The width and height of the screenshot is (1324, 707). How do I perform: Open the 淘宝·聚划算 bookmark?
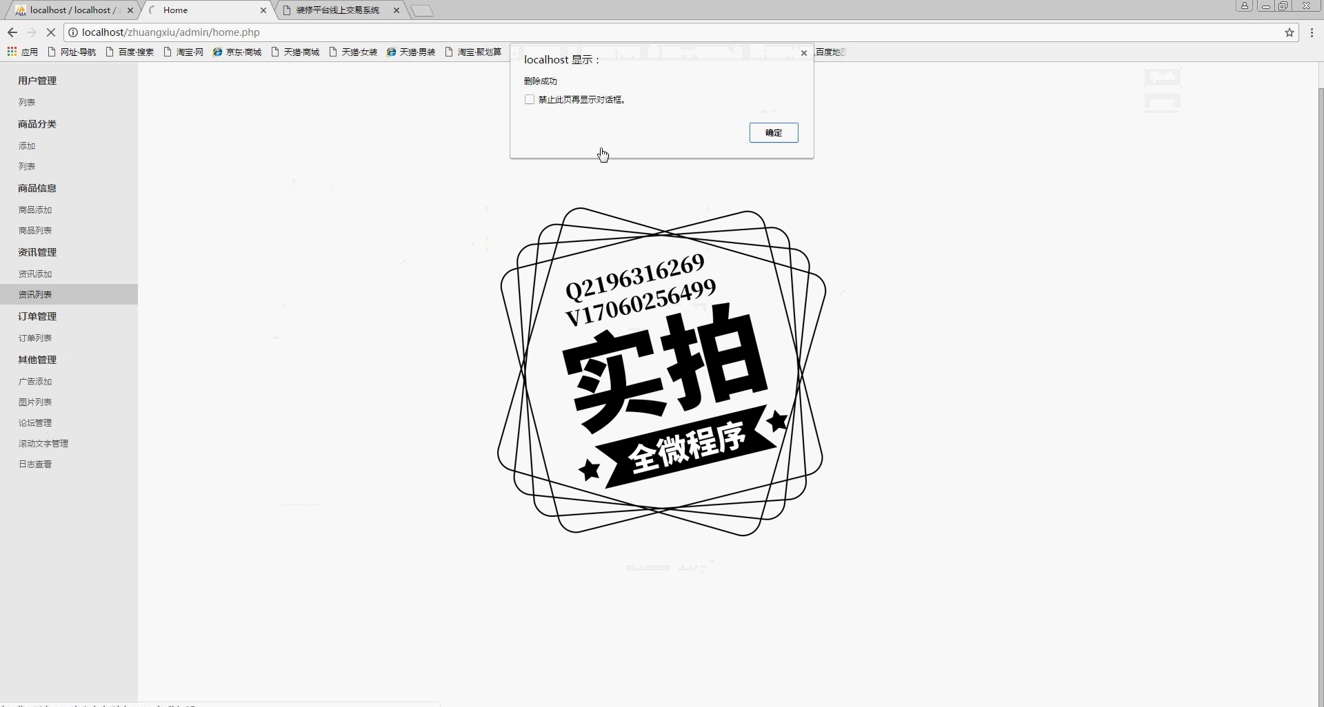473,52
